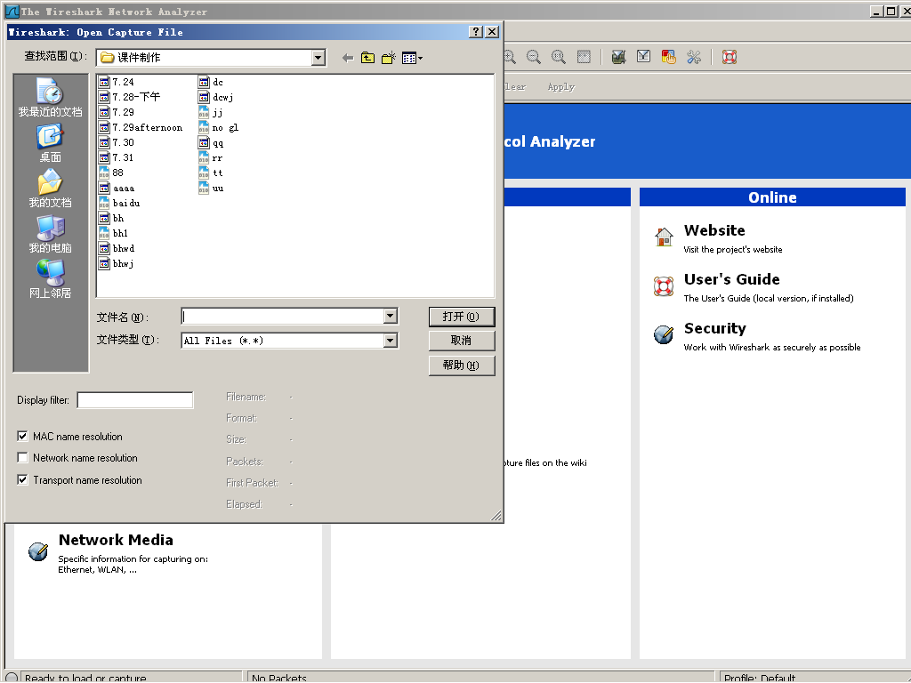Image resolution: width=911 pixels, height=683 pixels.
Task: Select file named 7.29
Action: tap(117, 112)
